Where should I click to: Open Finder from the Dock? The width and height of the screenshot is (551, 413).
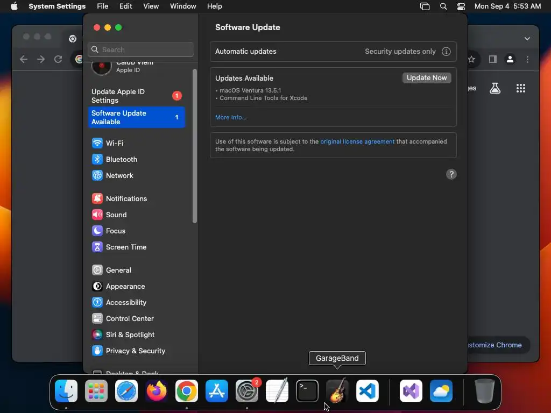tap(66, 391)
